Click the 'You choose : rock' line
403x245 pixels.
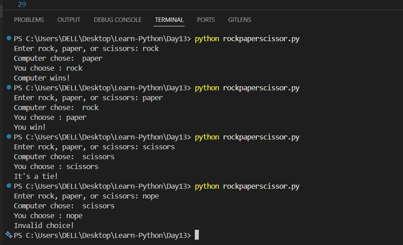[48, 68]
